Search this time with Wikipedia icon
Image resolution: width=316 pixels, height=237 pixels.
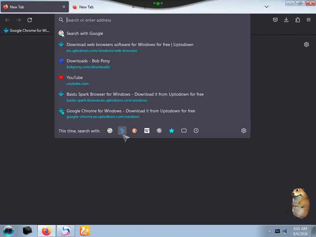click(x=147, y=131)
